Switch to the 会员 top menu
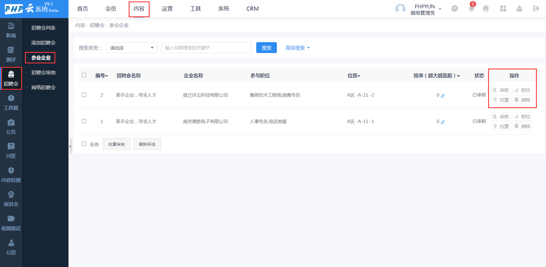546x267 pixels. (111, 9)
